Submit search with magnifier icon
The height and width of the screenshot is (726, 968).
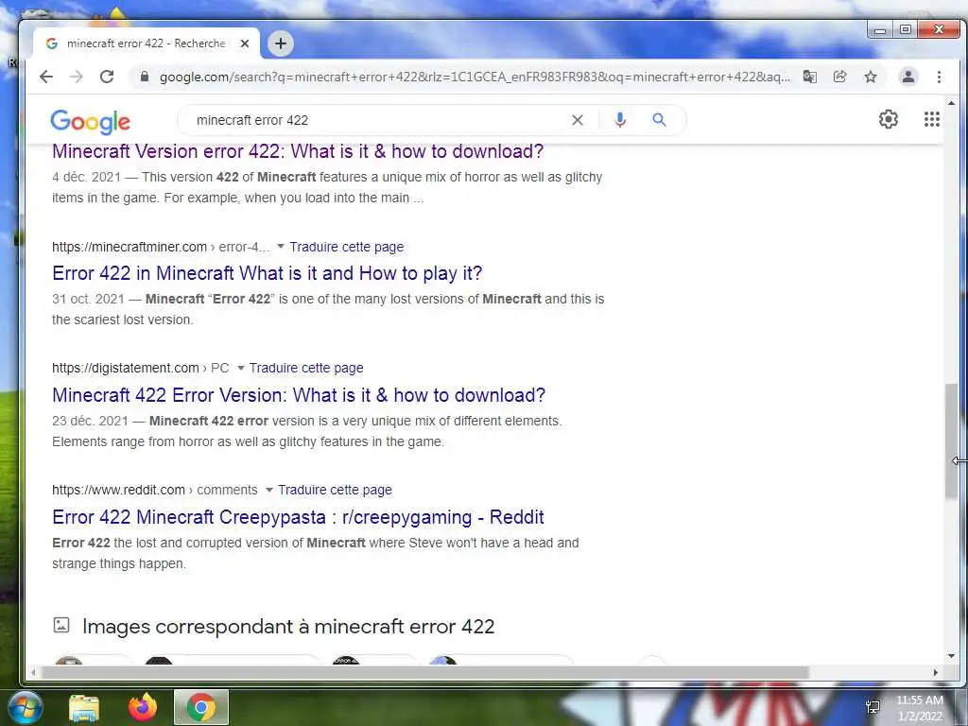pos(659,120)
